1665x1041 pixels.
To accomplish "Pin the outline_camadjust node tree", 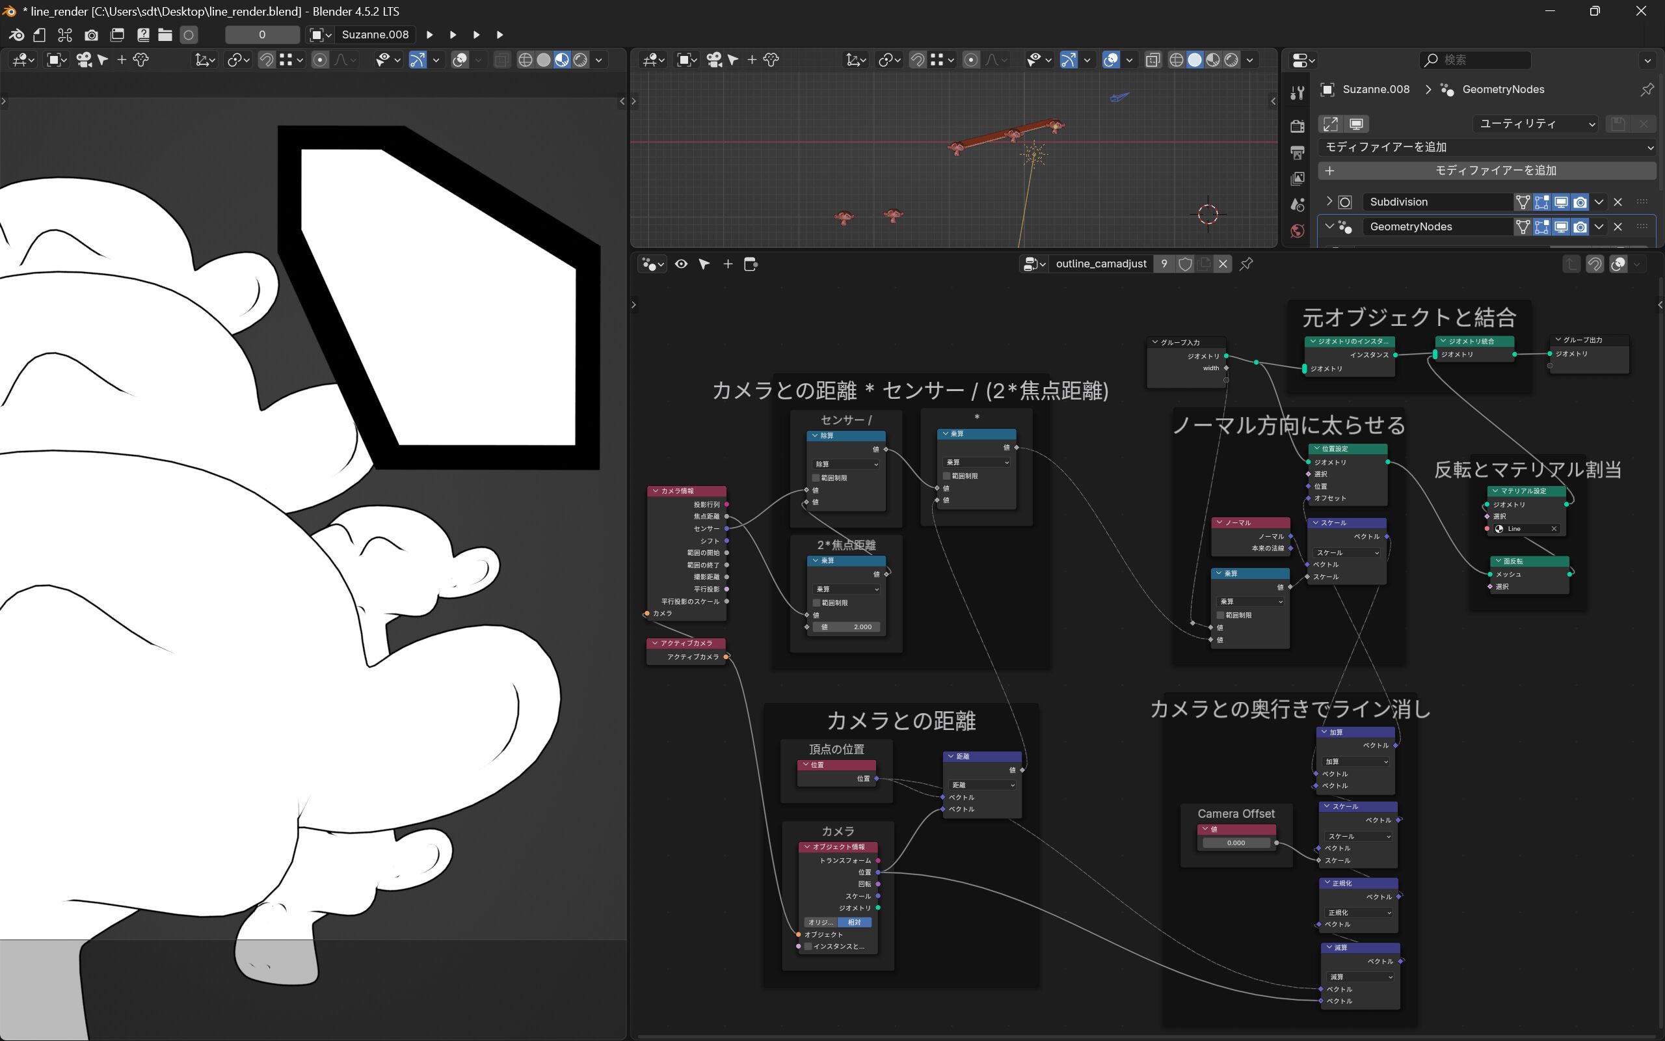I will tap(1246, 264).
